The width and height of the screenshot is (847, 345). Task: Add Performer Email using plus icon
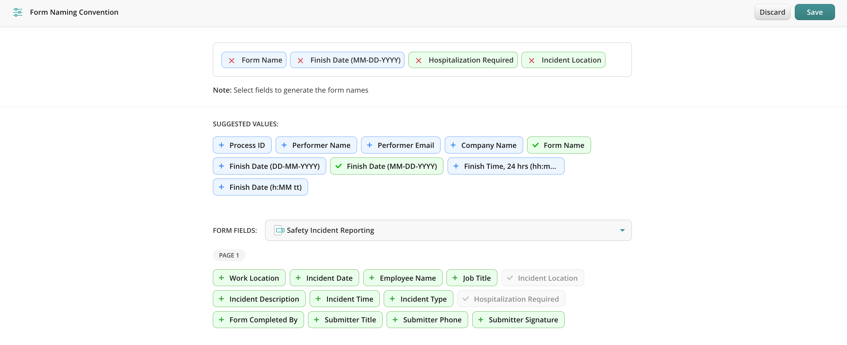pyautogui.click(x=369, y=145)
